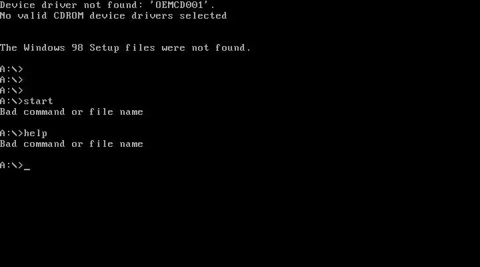Viewport: 480px width, 267px height.
Task: Click the 'Device driver not found' line
Action: [107, 5]
